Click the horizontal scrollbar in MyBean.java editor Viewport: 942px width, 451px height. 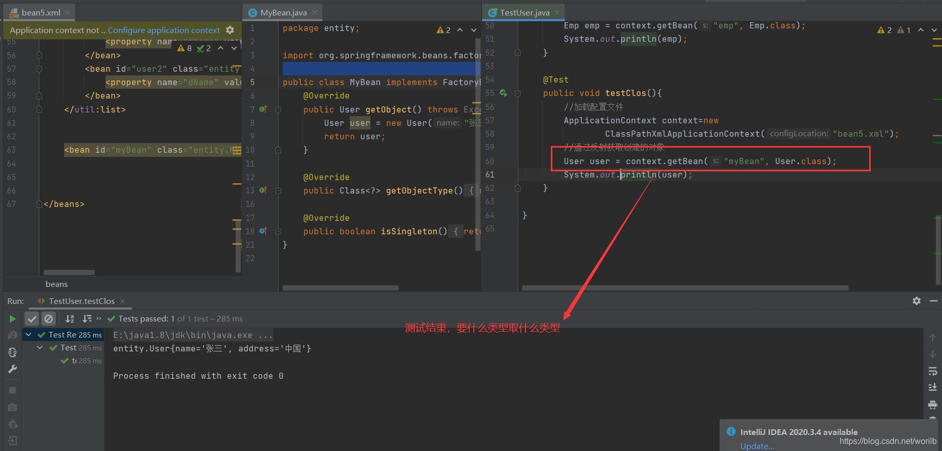click(340, 288)
